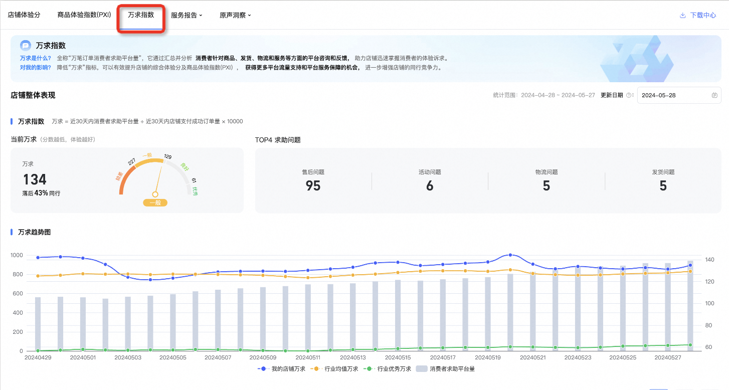Click the 对我的影响? label

click(x=35, y=68)
